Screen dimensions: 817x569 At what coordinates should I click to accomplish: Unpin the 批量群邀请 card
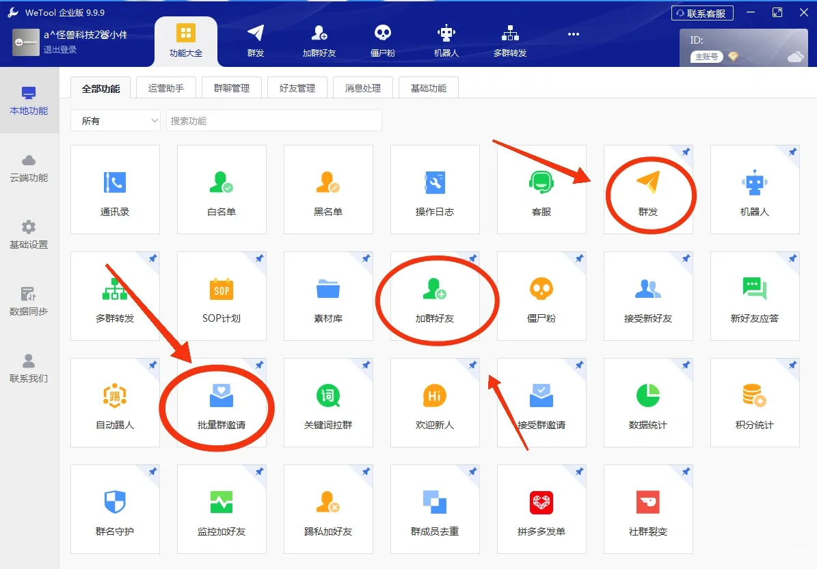pyautogui.click(x=258, y=365)
